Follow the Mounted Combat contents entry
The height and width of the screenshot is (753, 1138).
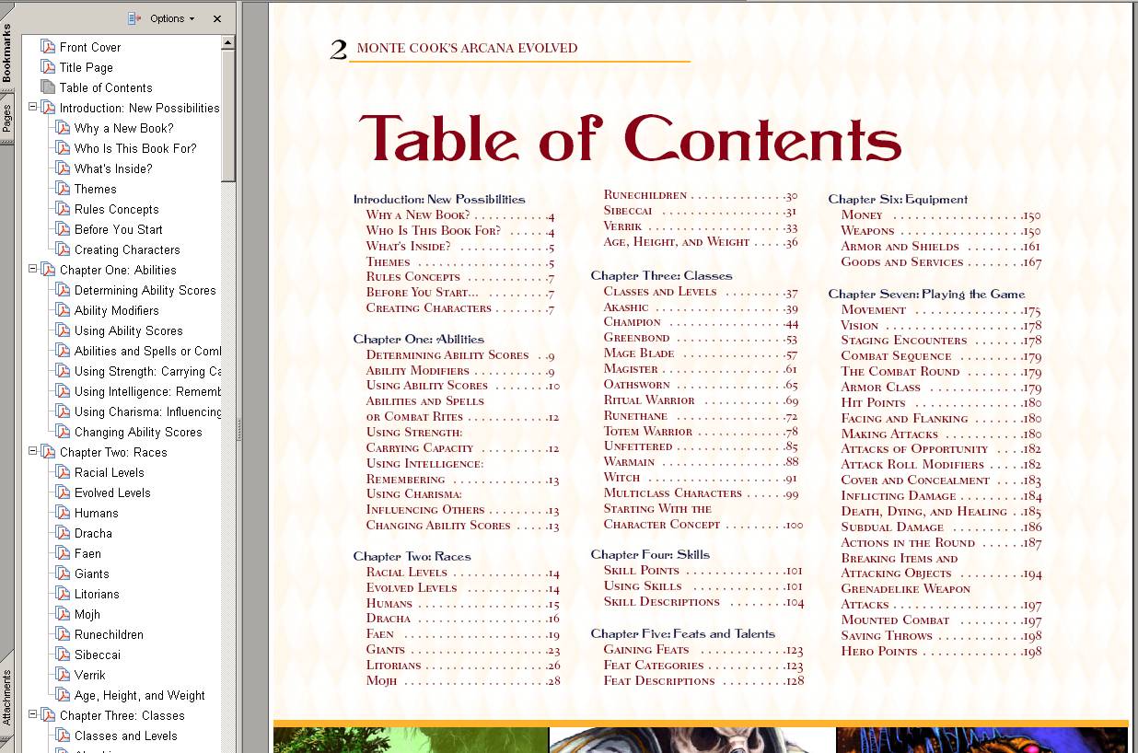coord(941,620)
